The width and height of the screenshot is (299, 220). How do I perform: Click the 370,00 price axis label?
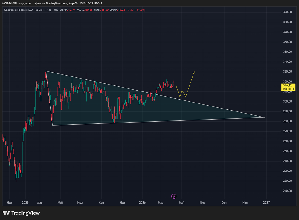pyautogui.click(x=287, y=32)
